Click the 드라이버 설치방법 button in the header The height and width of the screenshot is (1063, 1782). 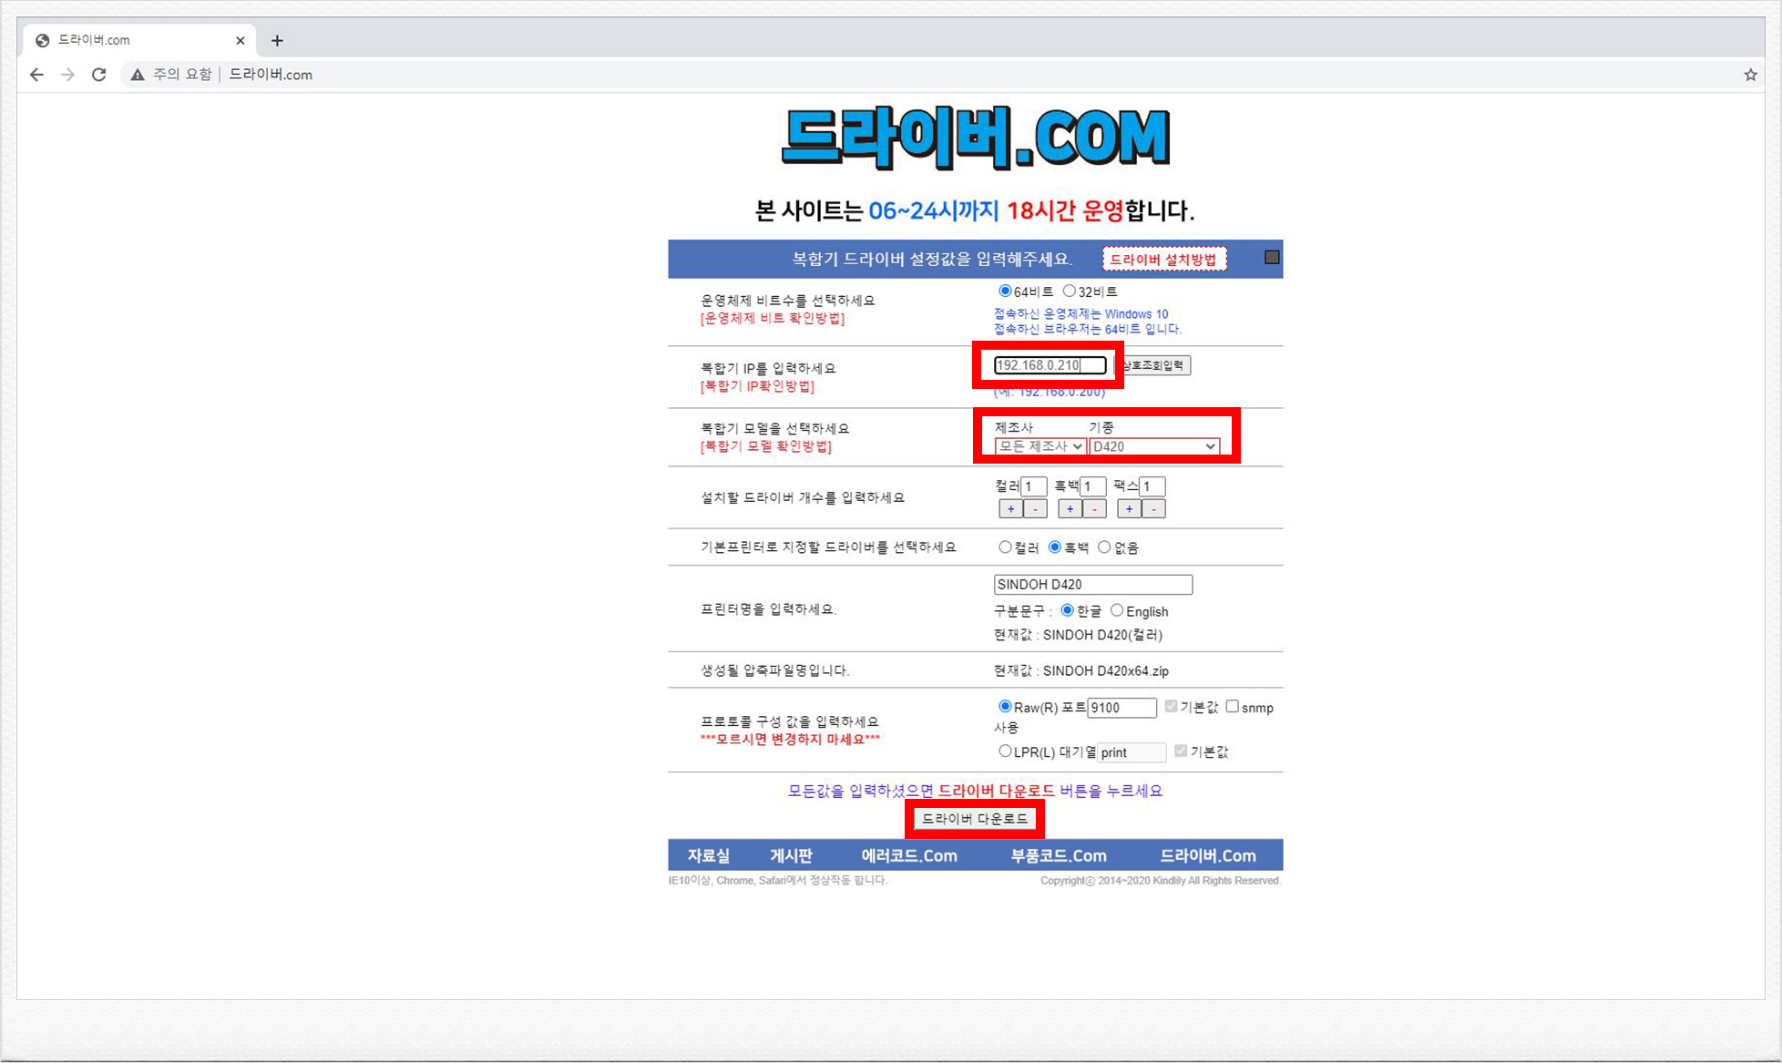(x=1163, y=260)
